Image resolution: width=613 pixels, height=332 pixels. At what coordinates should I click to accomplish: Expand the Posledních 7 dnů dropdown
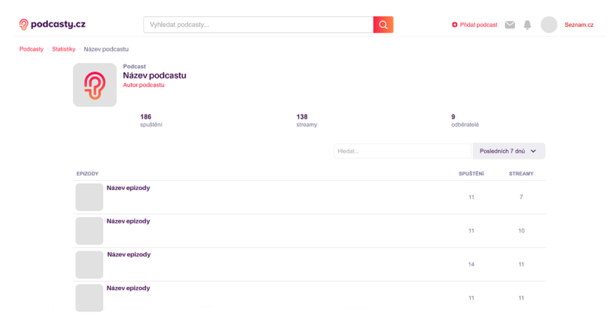(x=508, y=151)
